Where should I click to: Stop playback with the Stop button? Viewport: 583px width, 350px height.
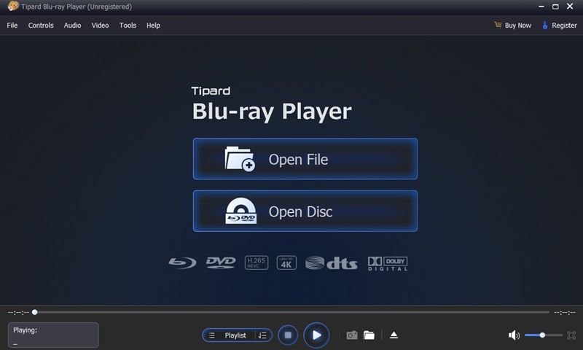[x=288, y=335]
